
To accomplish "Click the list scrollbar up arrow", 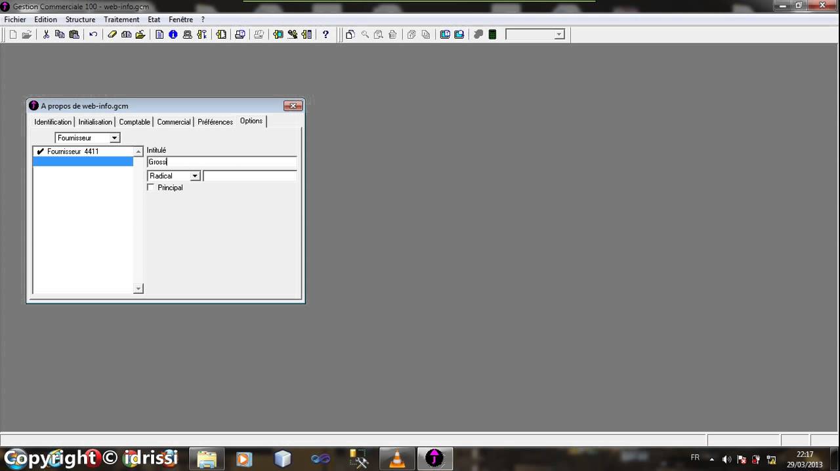I will tap(138, 152).
